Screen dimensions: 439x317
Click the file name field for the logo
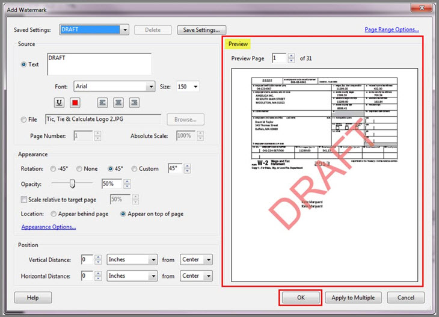coord(103,119)
